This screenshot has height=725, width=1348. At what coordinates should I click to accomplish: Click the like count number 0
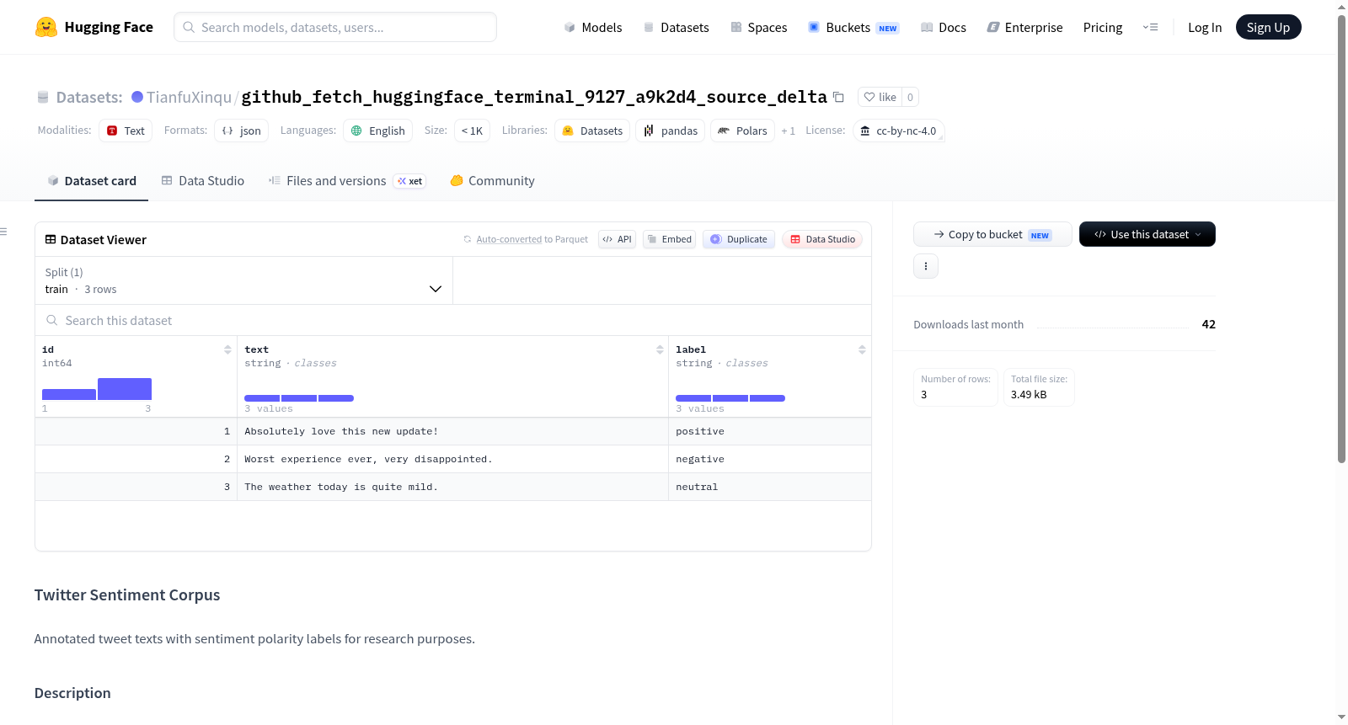click(x=910, y=97)
